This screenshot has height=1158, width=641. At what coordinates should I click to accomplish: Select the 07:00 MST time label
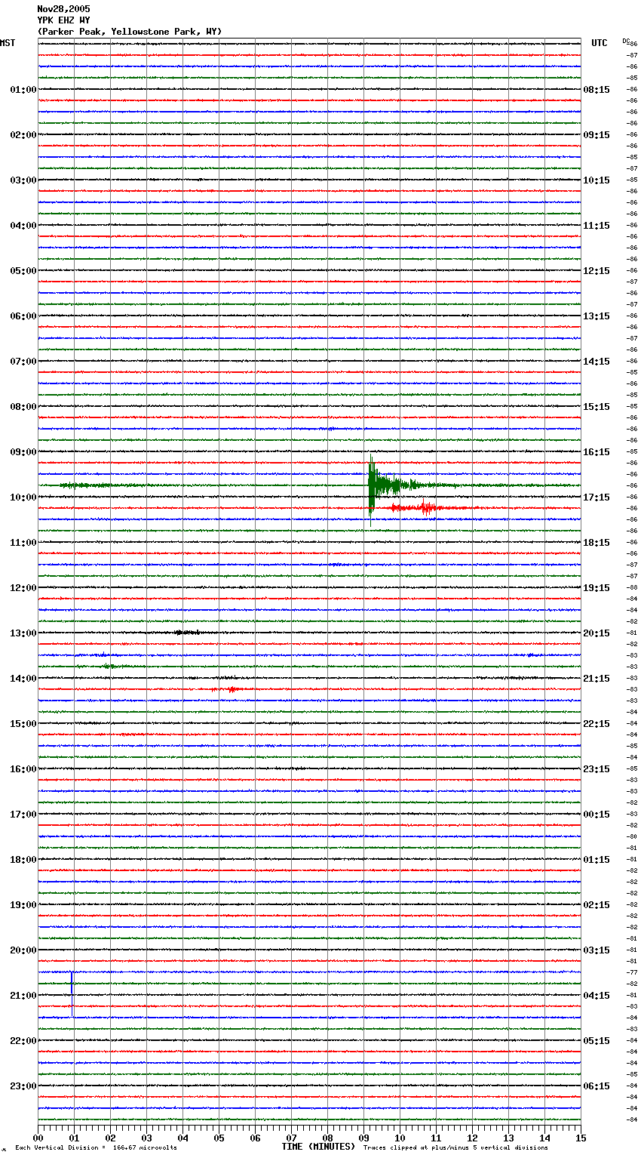(x=23, y=362)
